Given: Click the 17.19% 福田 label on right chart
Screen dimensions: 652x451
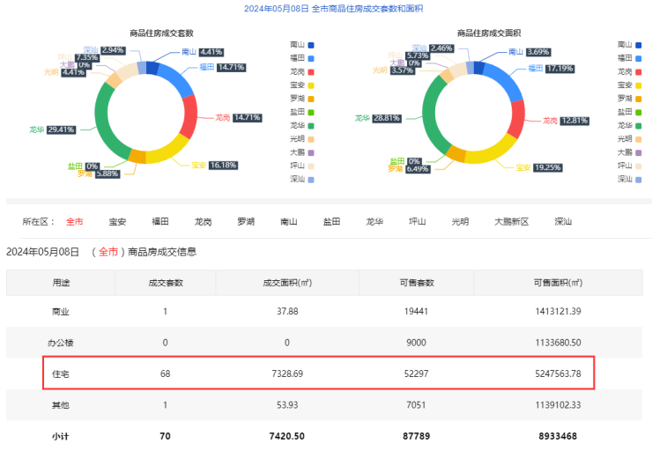Looking at the screenshot, I should tap(565, 68).
